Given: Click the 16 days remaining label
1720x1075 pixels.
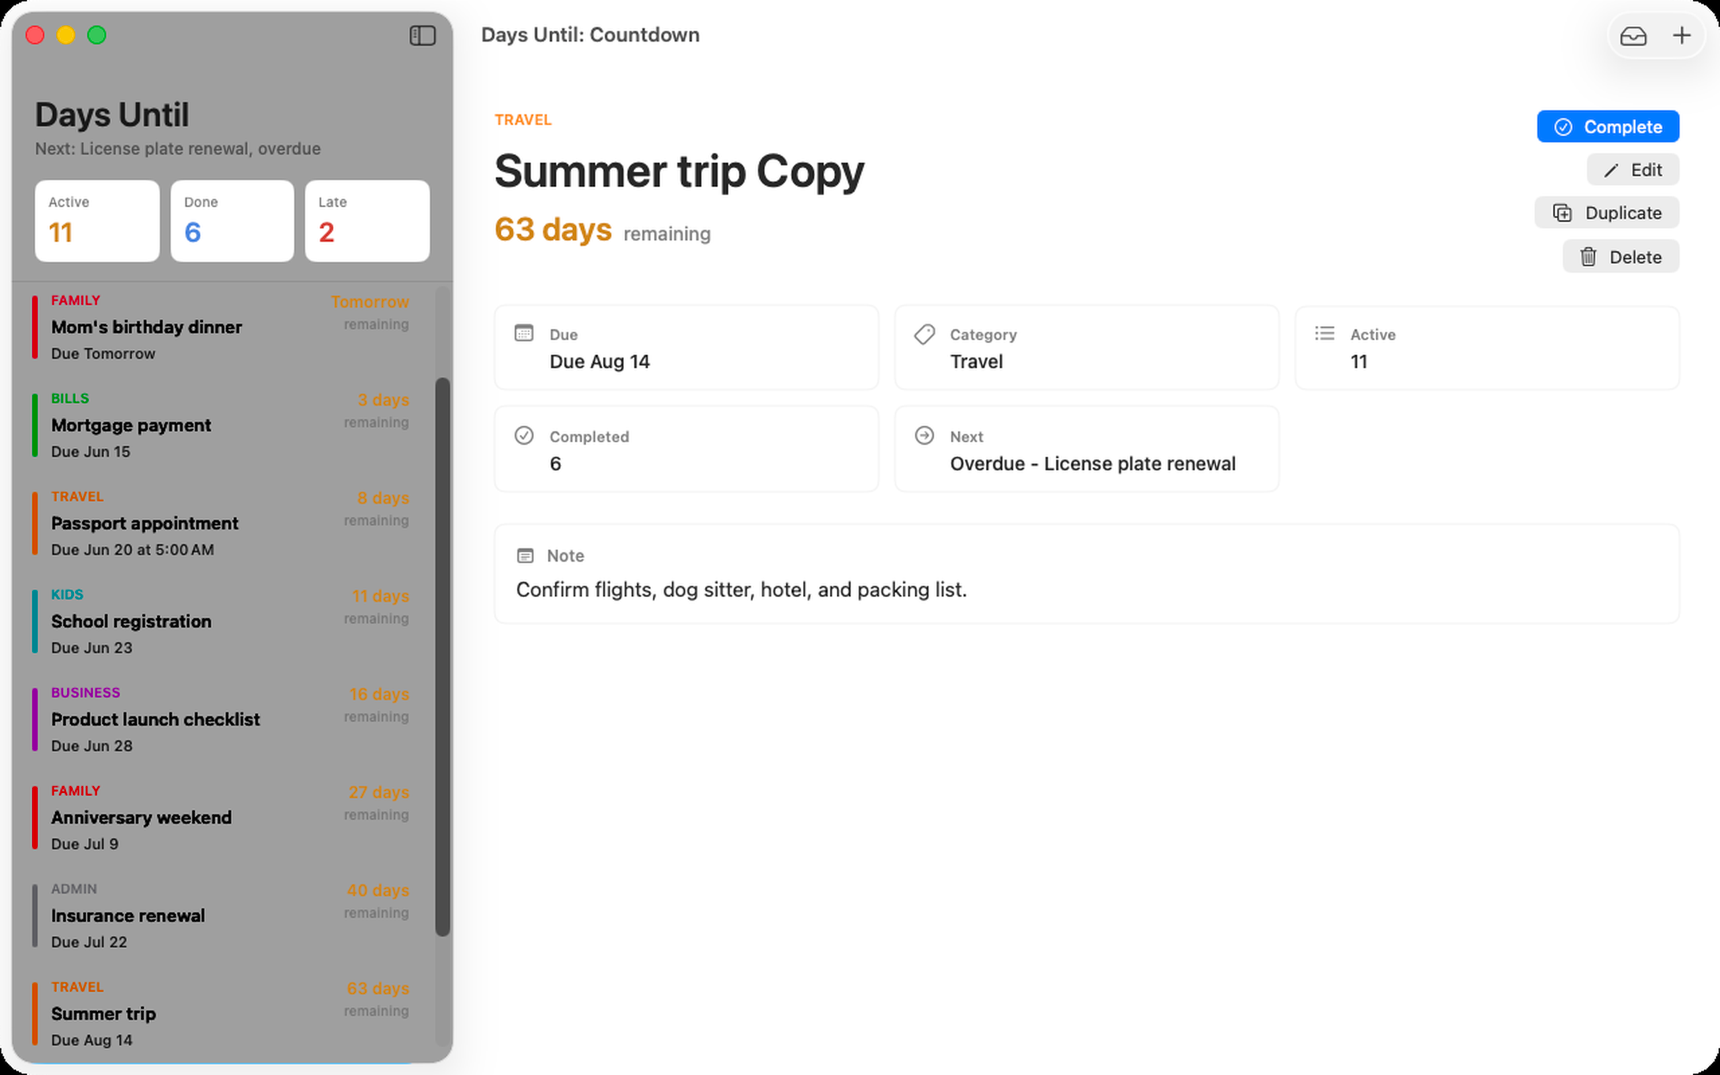Looking at the screenshot, I should coord(378,704).
